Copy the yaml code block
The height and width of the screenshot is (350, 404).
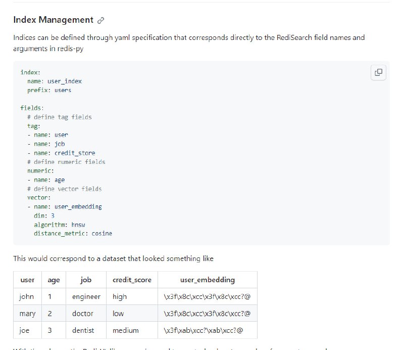pyautogui.click(x=378, y=72)
